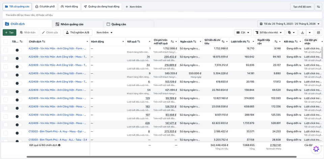
Task: Toggle campaign switch in row spending 62.822.653 đ
Action: (19, 125)
